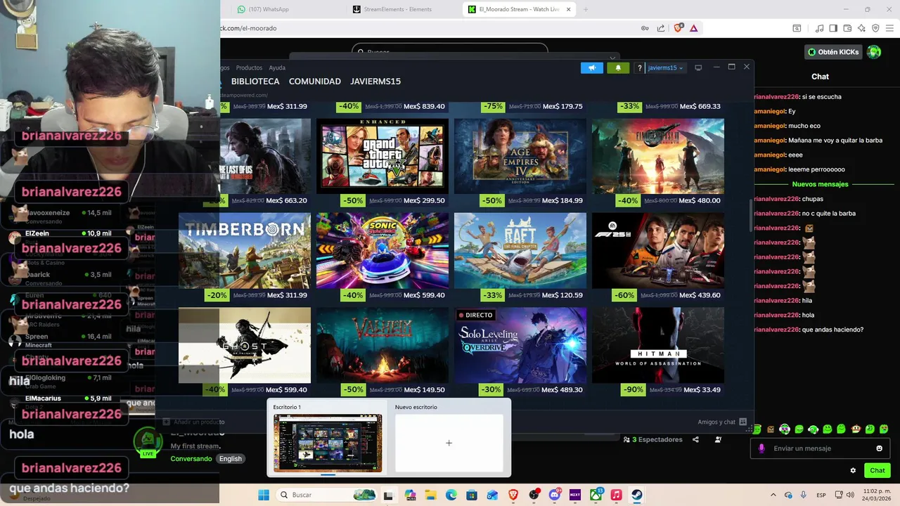Open the BIBLIOTECA tab in Steam

[x=255, y=82]
